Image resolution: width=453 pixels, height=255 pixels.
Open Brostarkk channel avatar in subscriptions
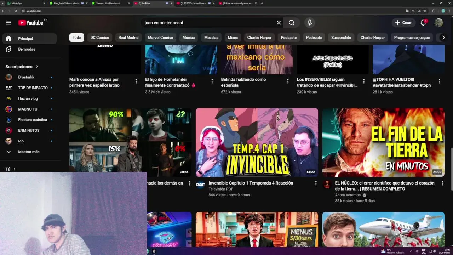coord(9,77)
